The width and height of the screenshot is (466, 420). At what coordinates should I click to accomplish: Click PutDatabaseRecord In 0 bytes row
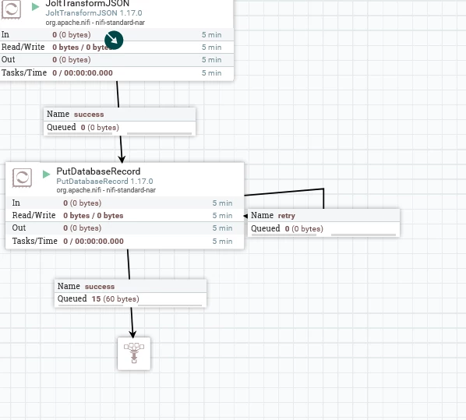pyautogui.click(x=125, y=203)
